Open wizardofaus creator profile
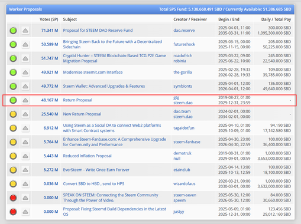Screen dimensions: 301x224 (x=185, y=184)
